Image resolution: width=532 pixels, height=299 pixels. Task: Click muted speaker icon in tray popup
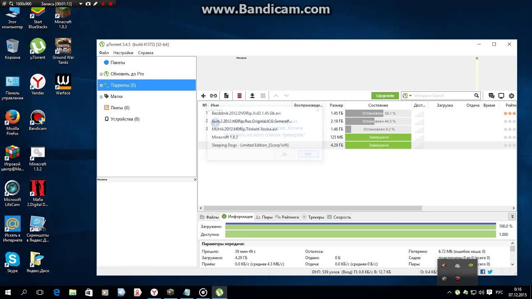coord(443,266)
